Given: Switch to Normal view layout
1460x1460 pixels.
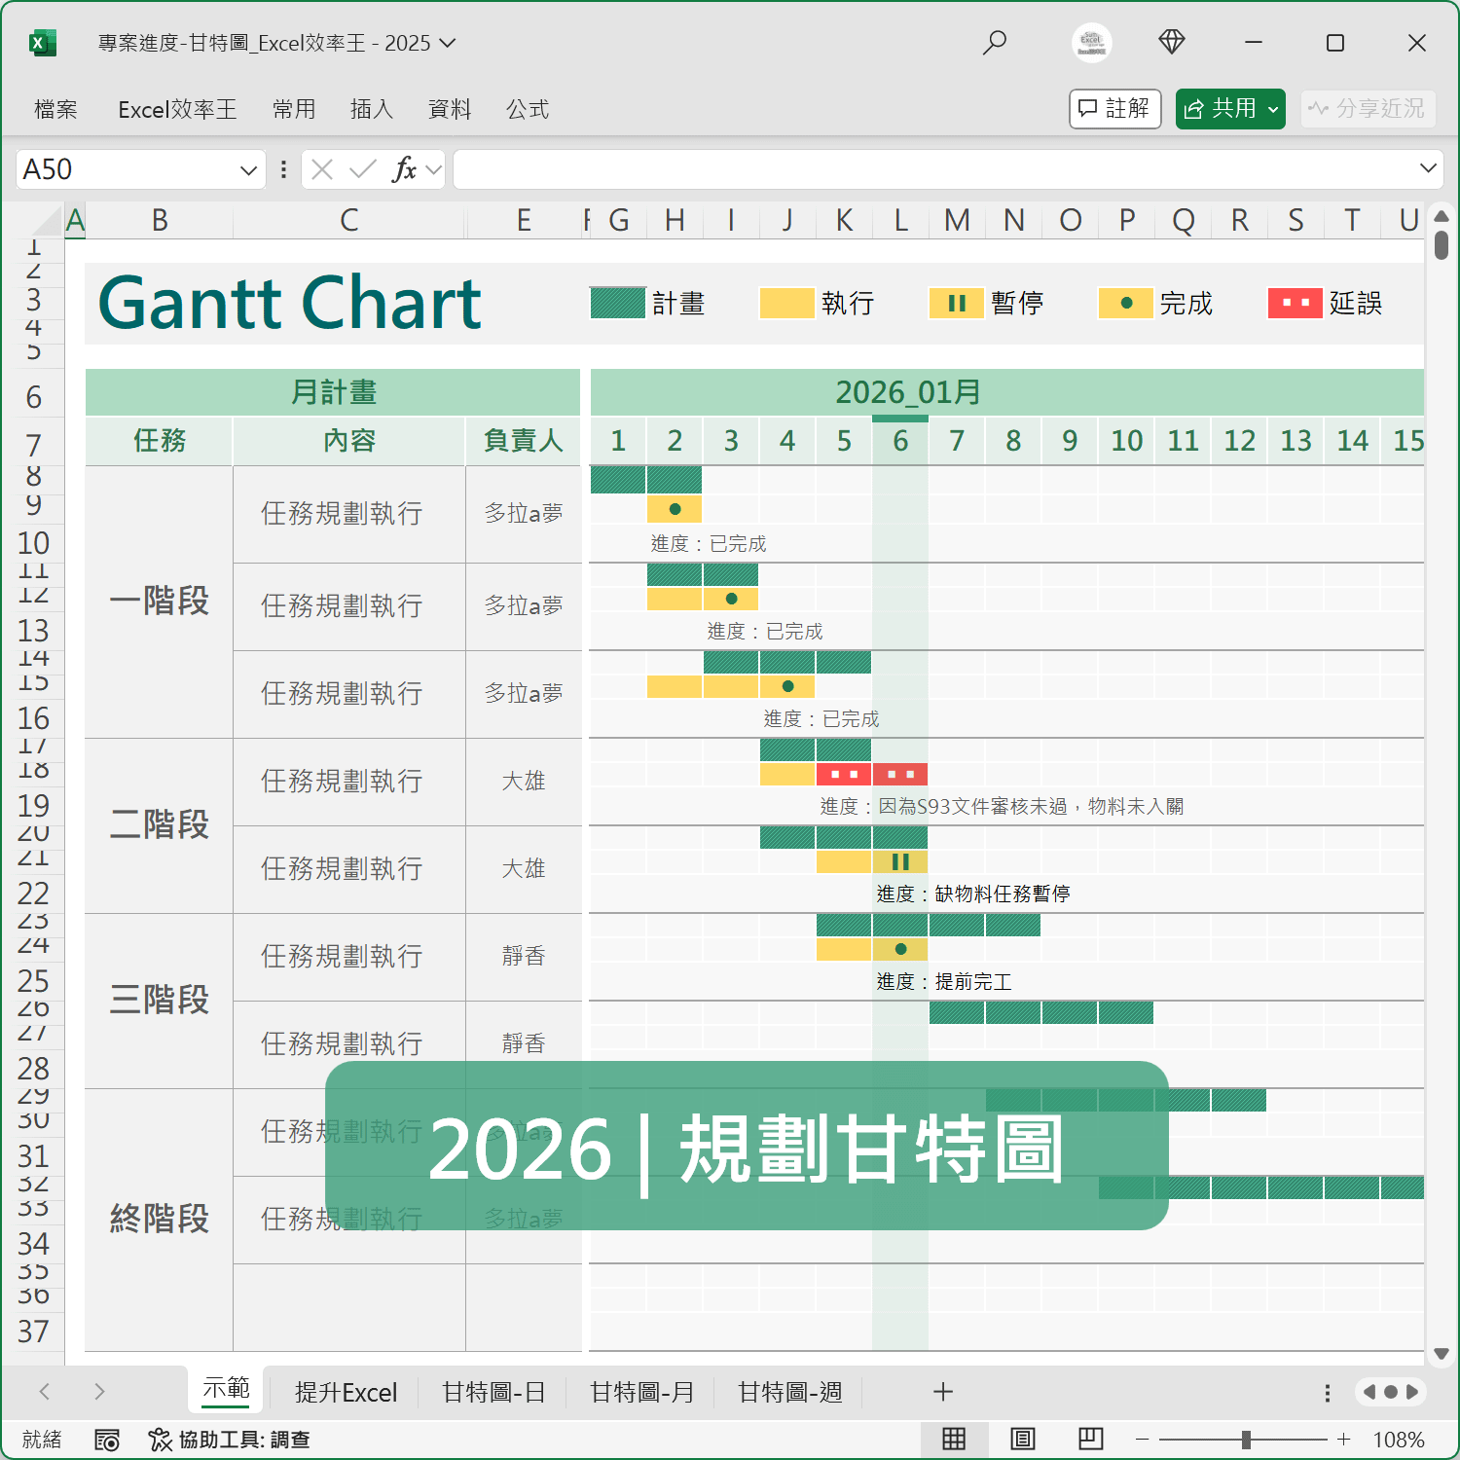Looking at the screenshot, I should click(x=954, y=1440).
